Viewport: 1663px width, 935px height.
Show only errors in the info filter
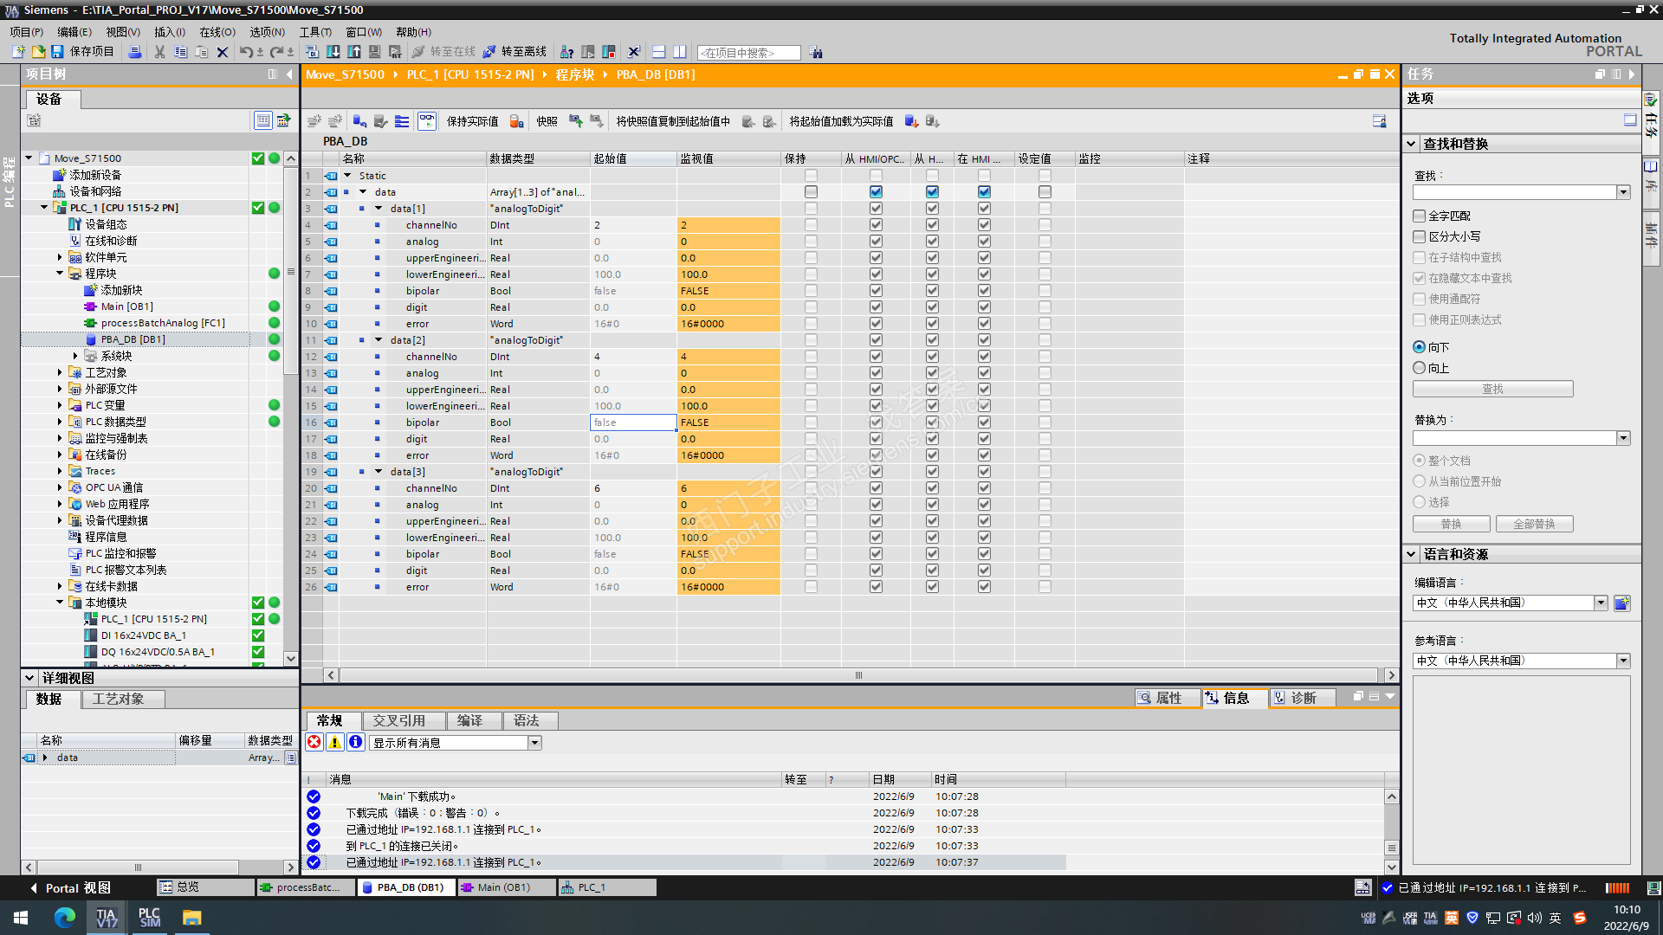[x=314, y=742]
